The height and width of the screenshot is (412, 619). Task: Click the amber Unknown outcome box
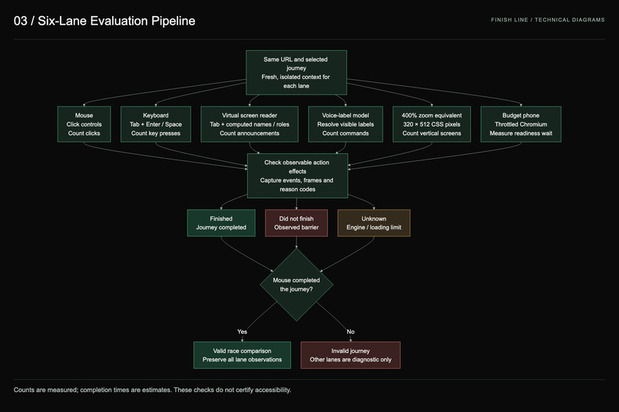pyautogui.click(x=374, y=223)
